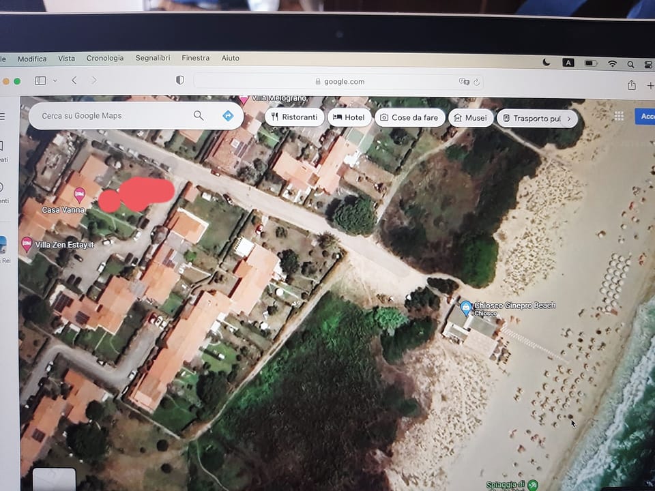Toggle the Safari sidebar button

[40, 80]
